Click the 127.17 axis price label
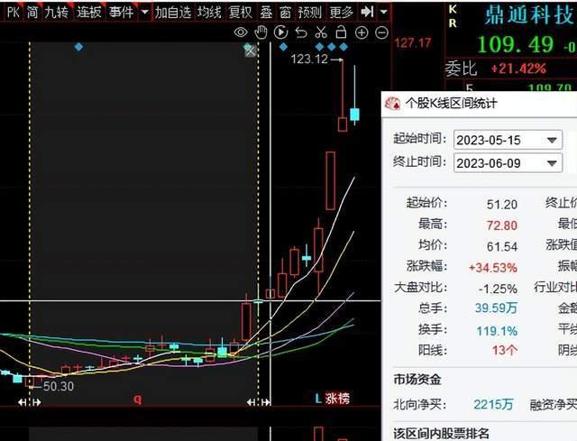 pyautogui.click(x=413, y=43)
